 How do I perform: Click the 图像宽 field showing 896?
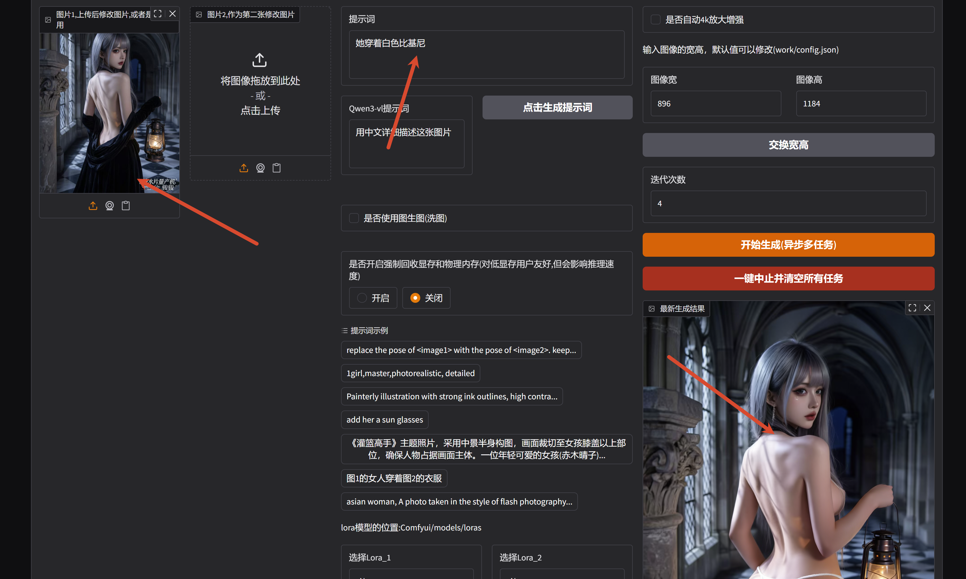click(716, 104)
